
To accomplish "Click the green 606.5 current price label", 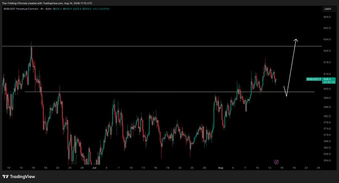I will point(329,81).
